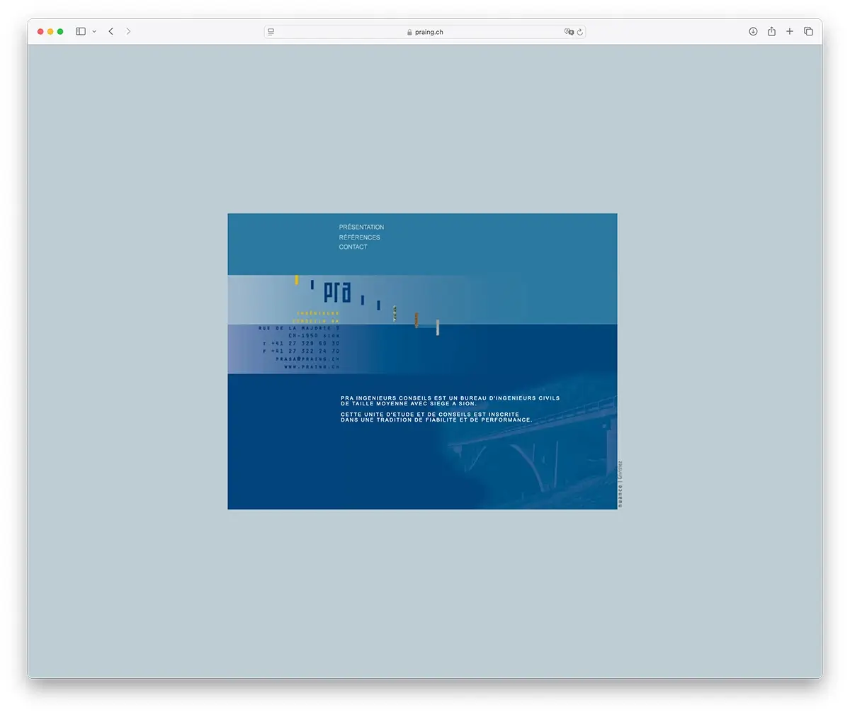Viewport: 850px width, 715px height.
Task: Open the tab group dropdown arrow
Action: (94, 32)
